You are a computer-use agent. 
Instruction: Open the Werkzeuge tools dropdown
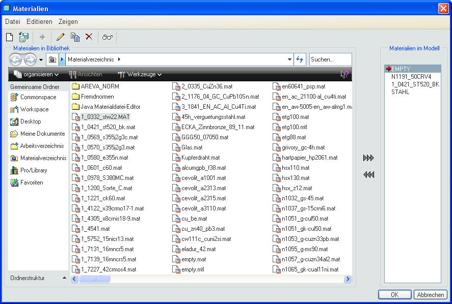(x=140, y=75)
